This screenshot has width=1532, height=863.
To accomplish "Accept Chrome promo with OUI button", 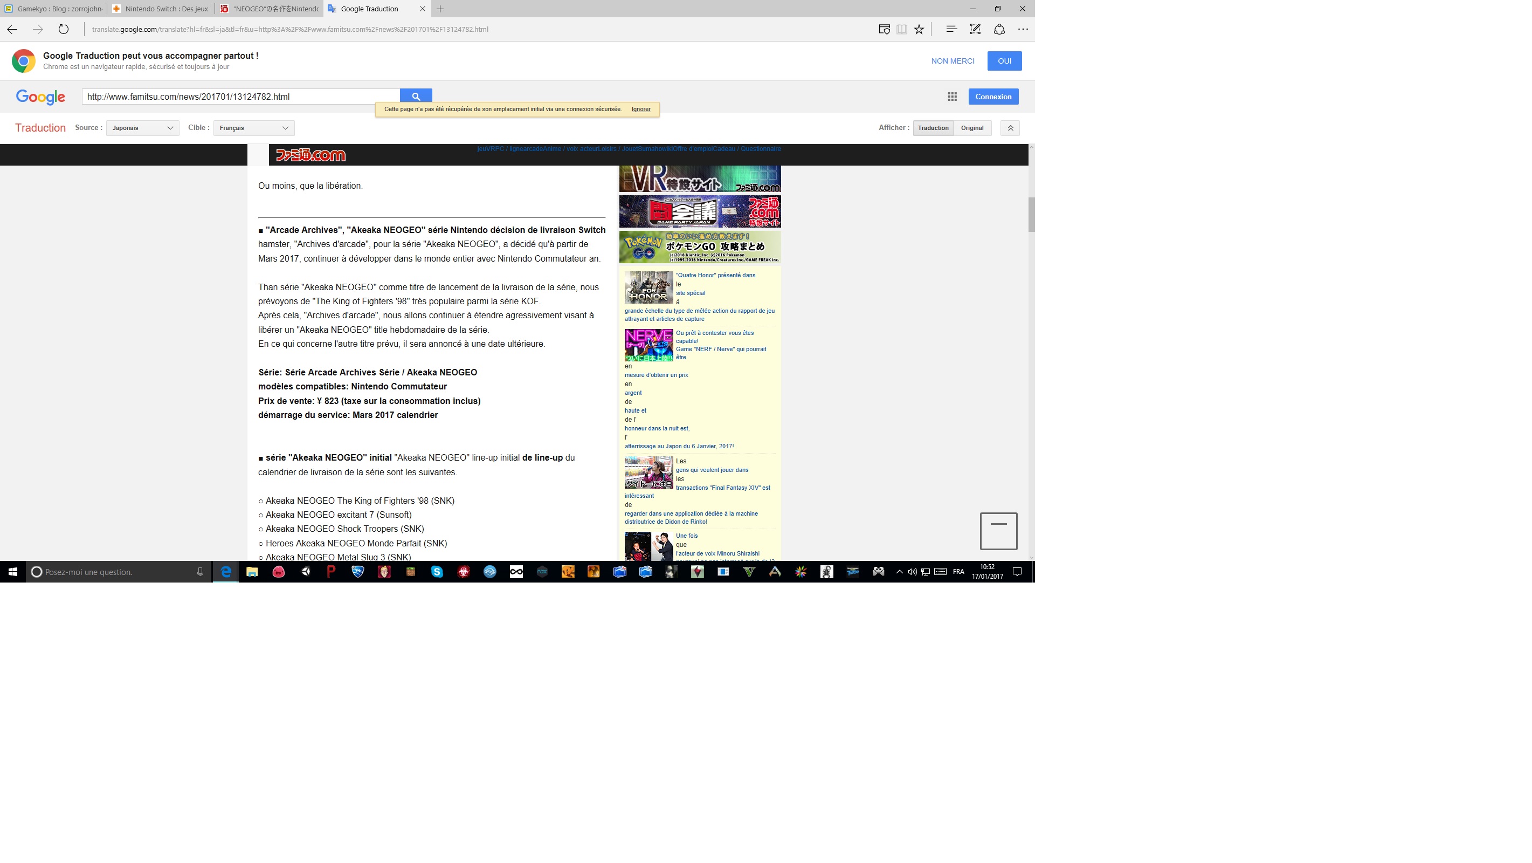I will pos(1004,61).
